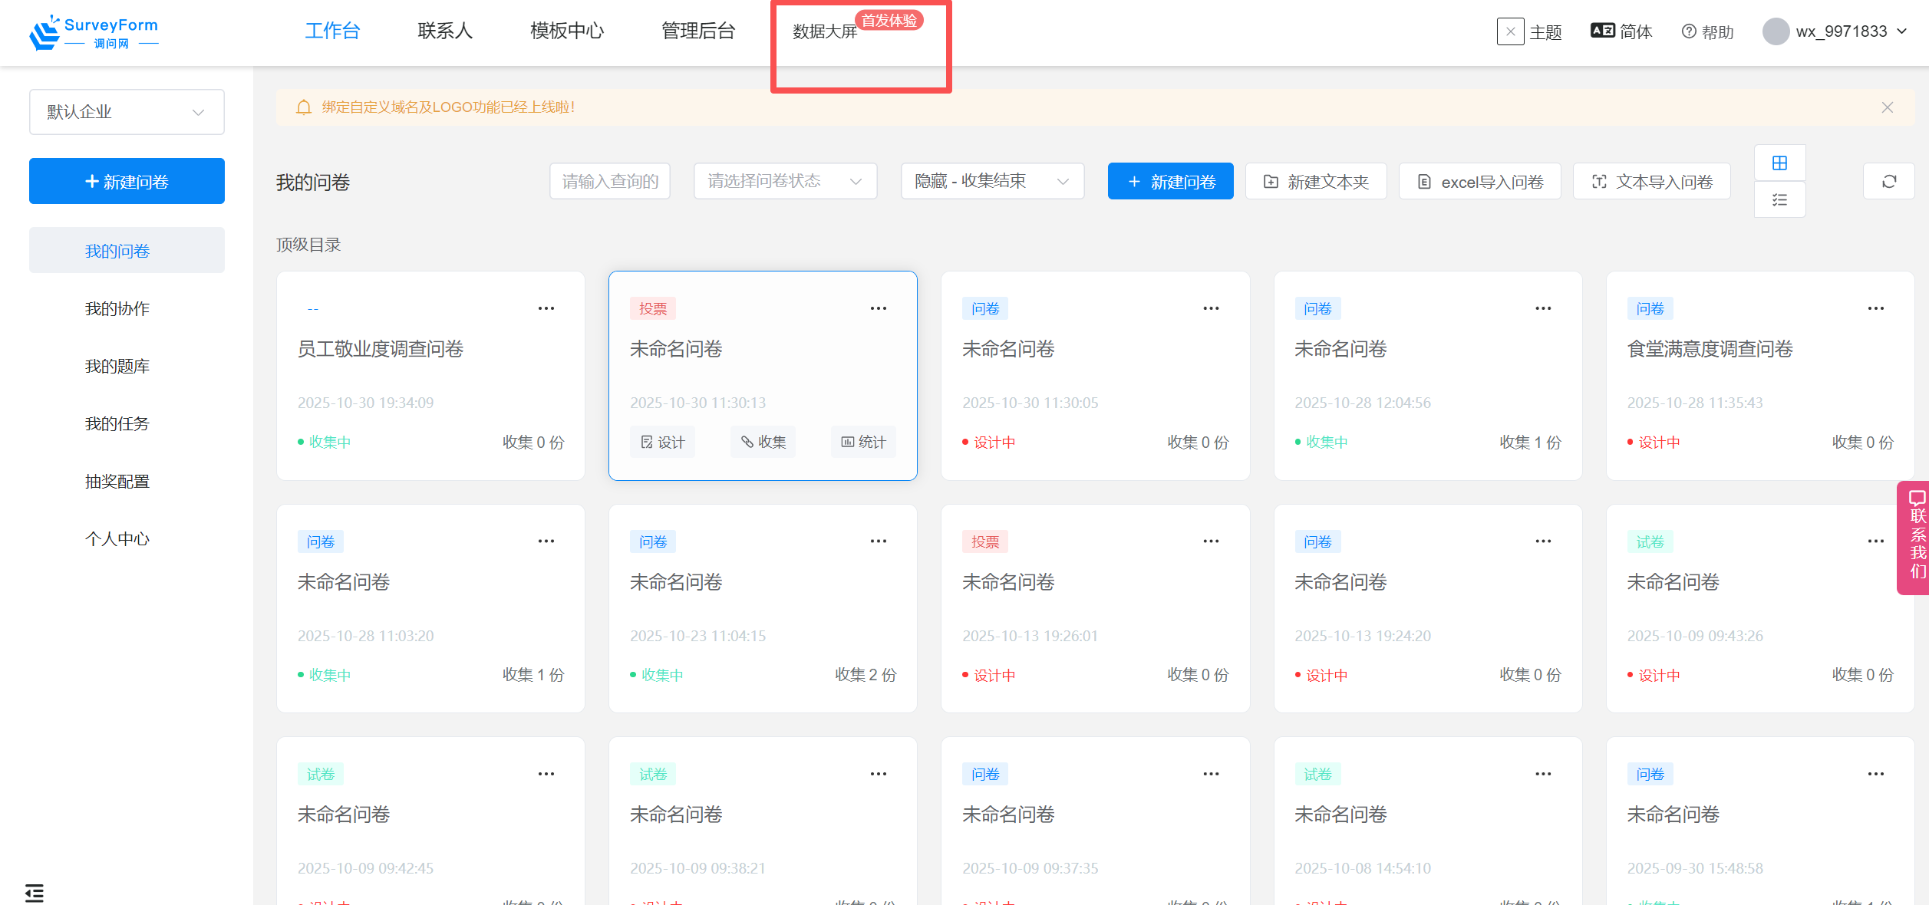This screenshot has width=1929, height=905.
Task: Go to the 模板中心 tab
Action: (x=566, y=31)
